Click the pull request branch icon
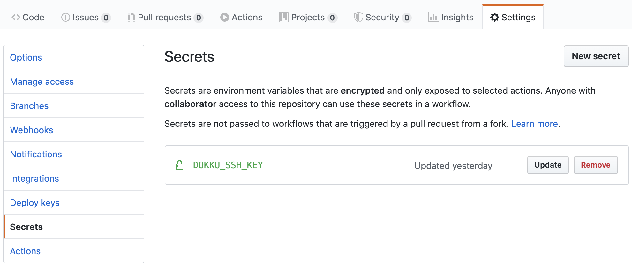Viewport: 632px width, 267px height. pos(131,17)
